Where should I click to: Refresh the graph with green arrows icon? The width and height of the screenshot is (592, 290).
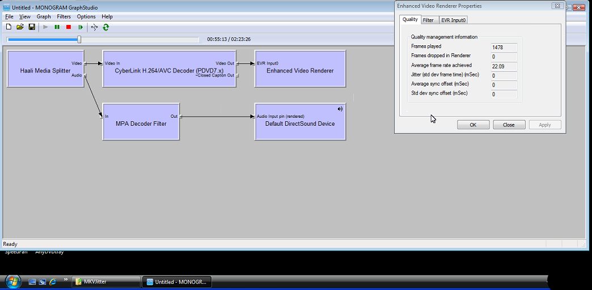[x=105, y=27]
